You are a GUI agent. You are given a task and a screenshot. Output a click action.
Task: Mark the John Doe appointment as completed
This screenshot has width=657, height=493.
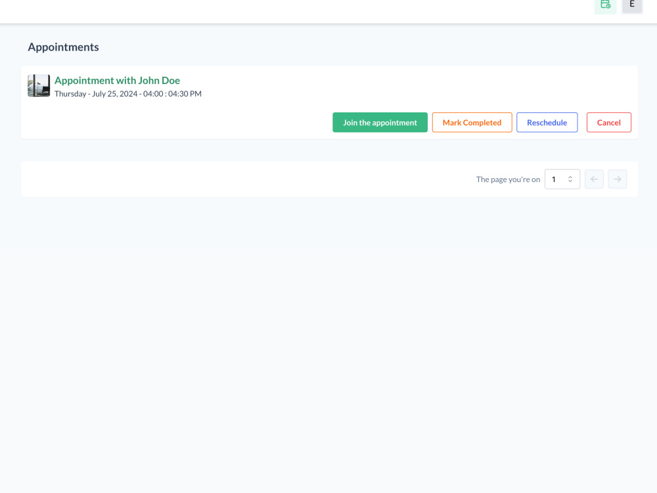click(x=472, y=122)
